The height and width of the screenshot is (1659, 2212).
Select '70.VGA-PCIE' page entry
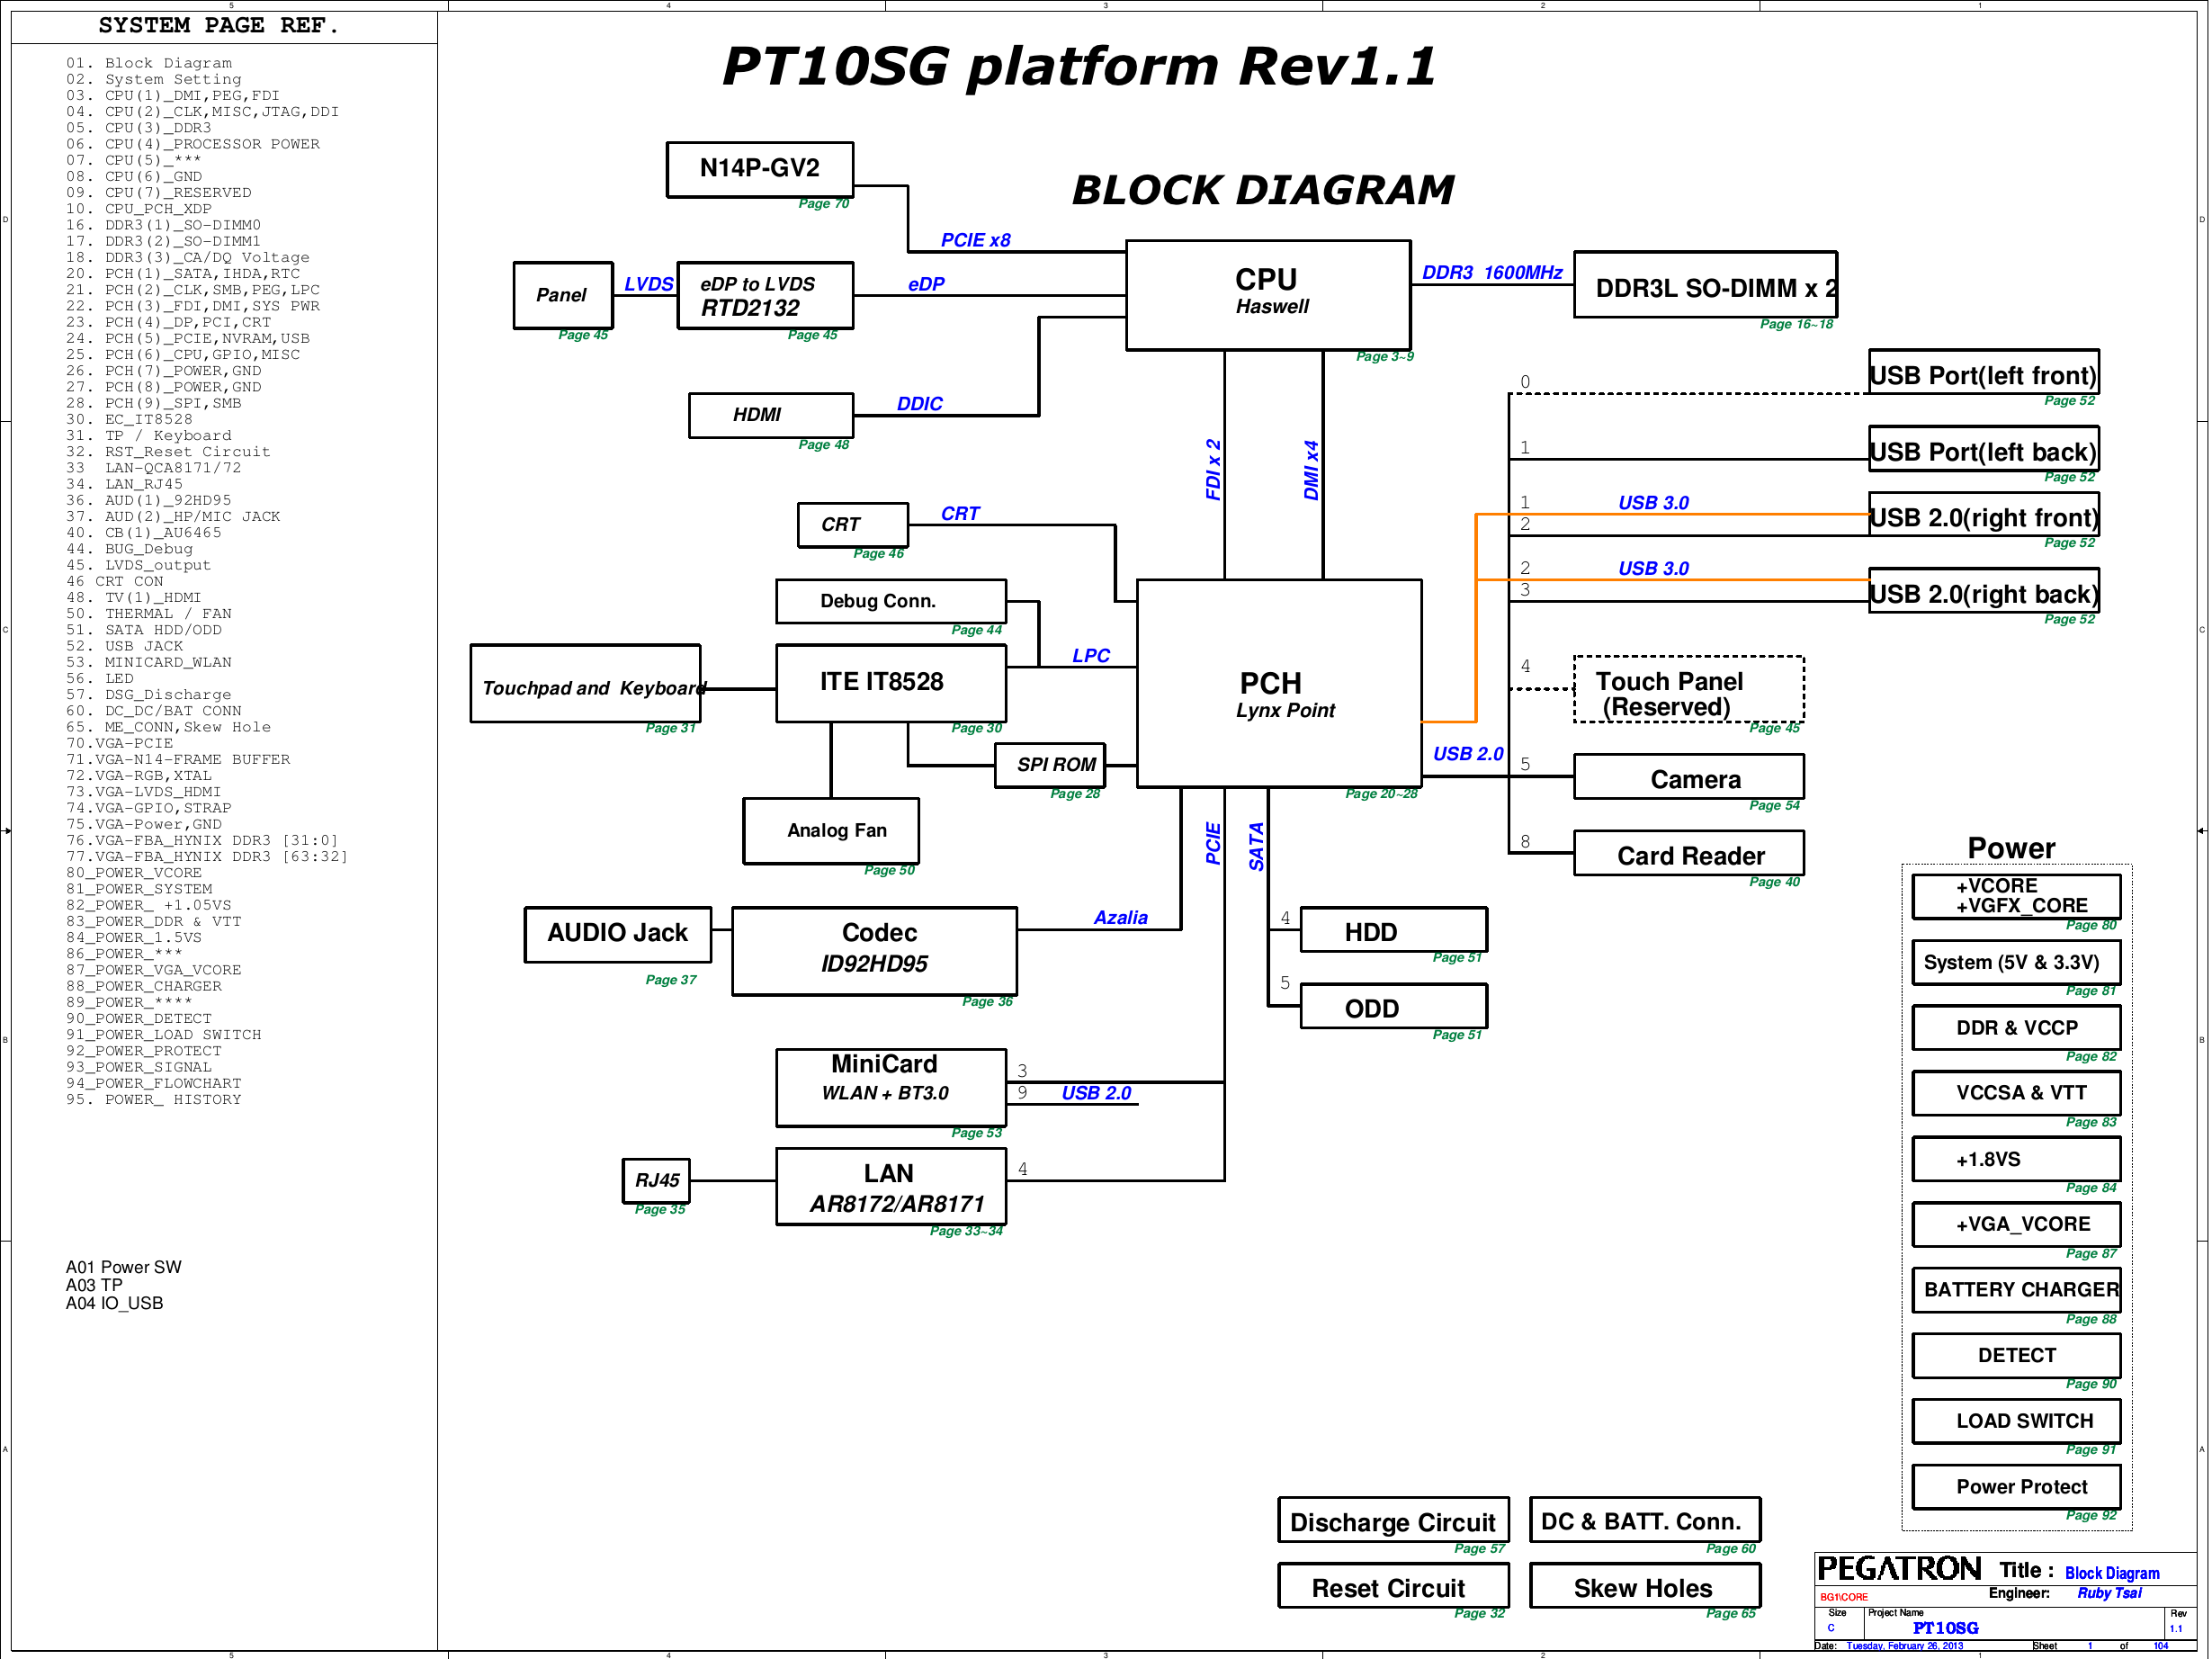tap(119, 743)
